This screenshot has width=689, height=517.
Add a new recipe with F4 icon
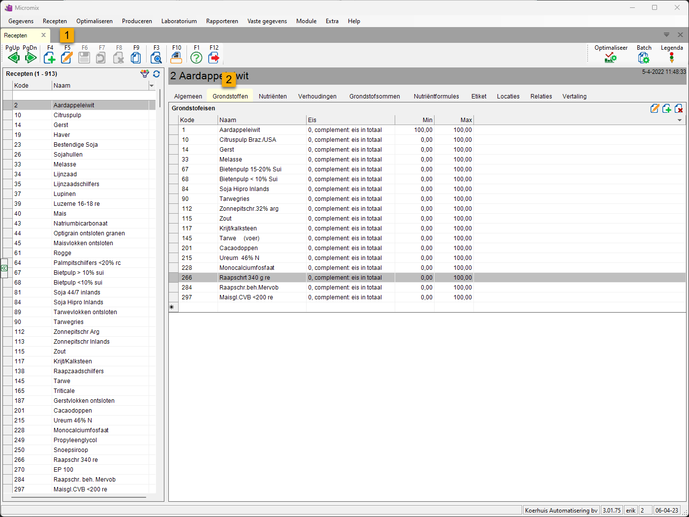point(50,58)
